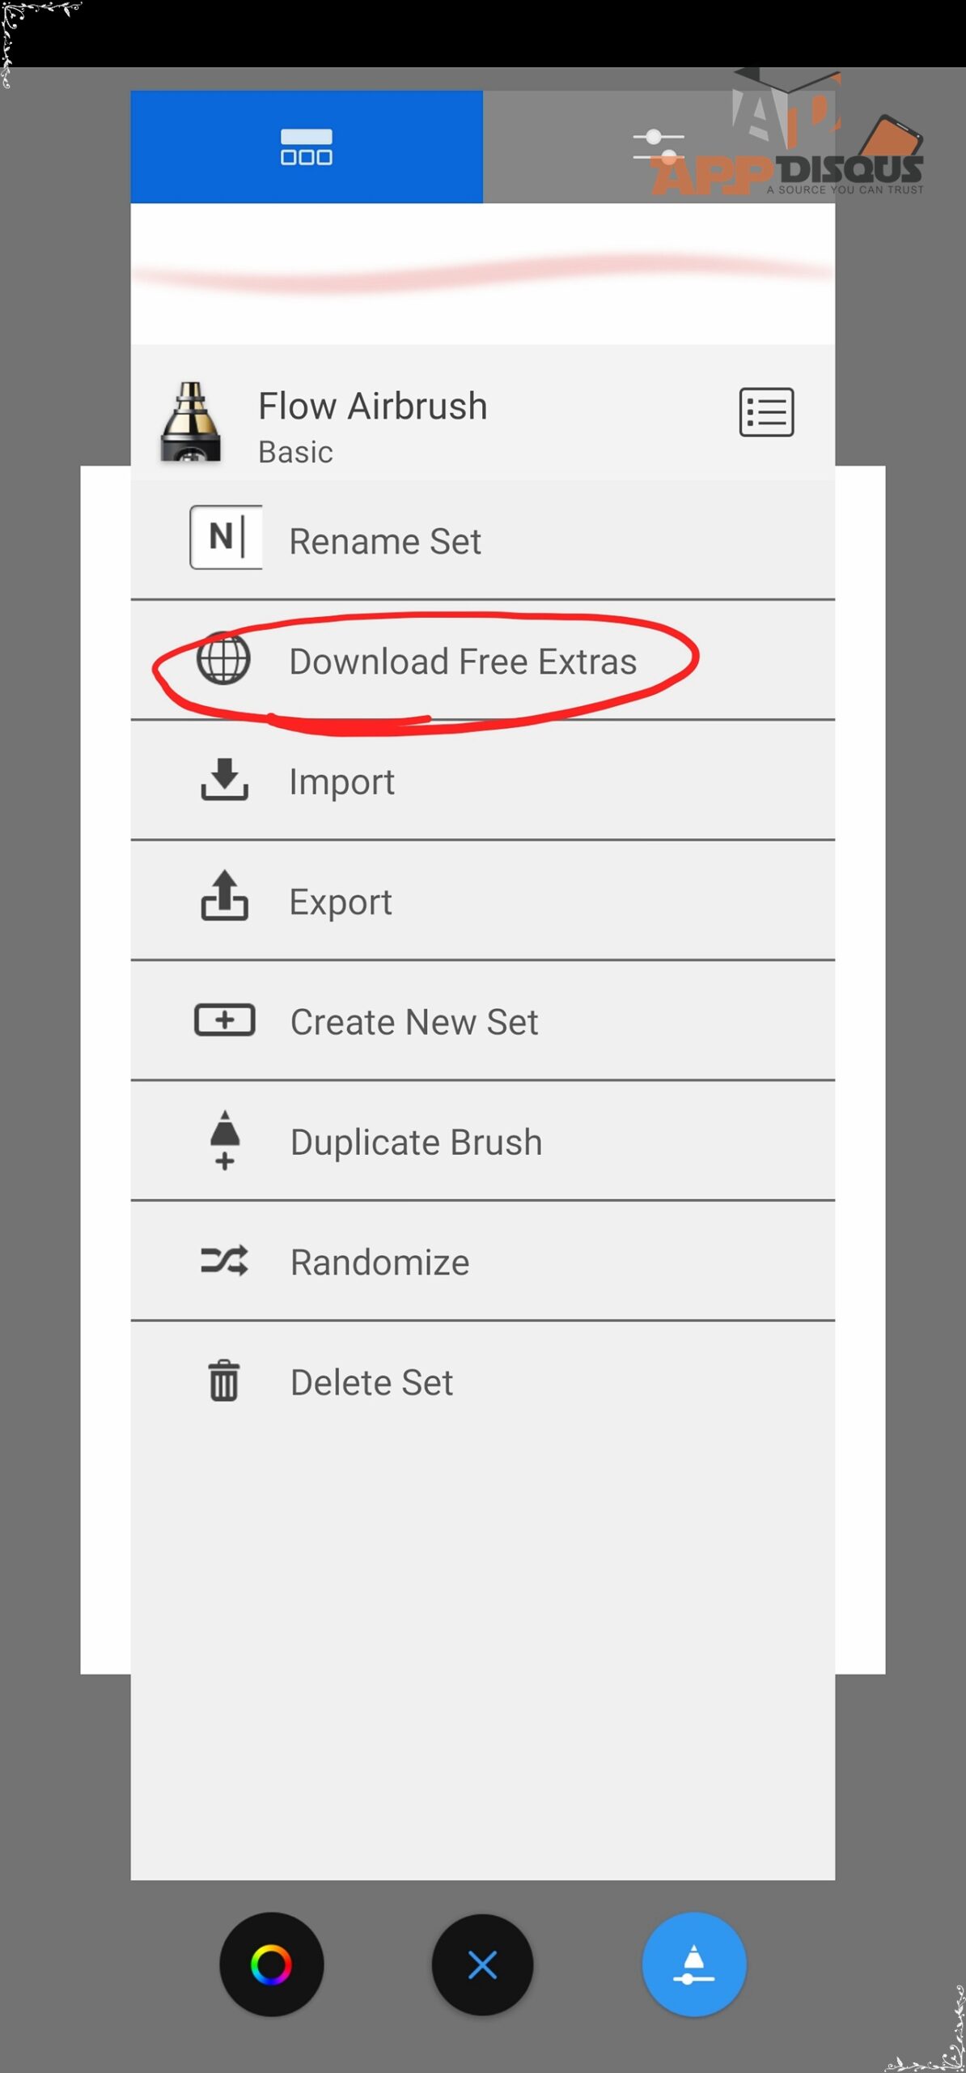The image size is (966, 2073).
Task: Click the Create New Set plus icon
Action: 225,1019
